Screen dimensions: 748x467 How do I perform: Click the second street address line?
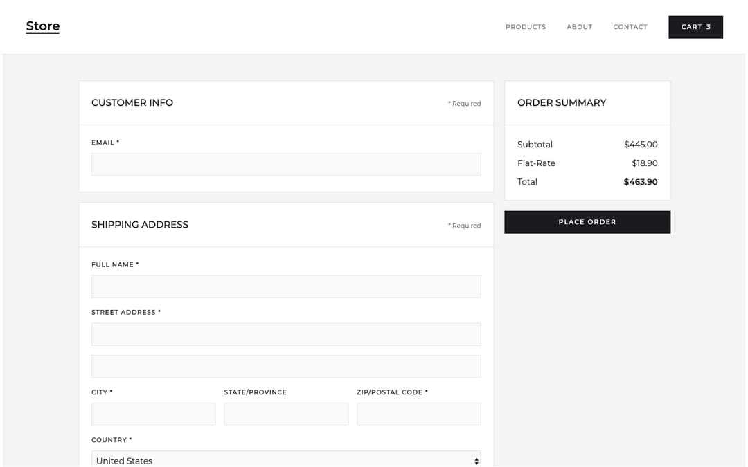tap(286, 366)
